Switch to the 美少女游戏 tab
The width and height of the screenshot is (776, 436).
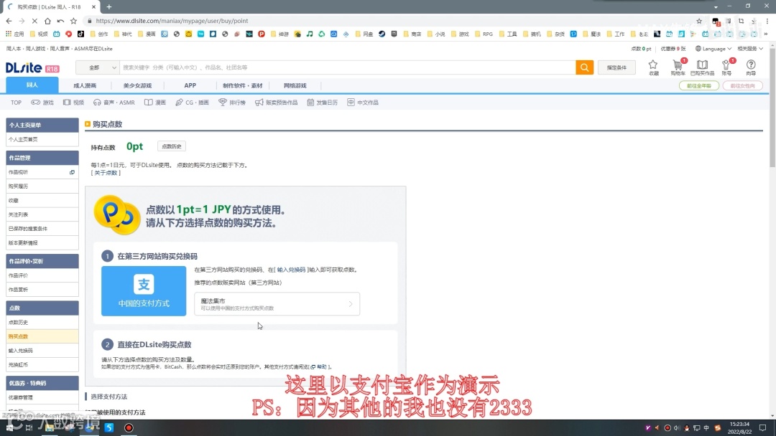(137, 85)
